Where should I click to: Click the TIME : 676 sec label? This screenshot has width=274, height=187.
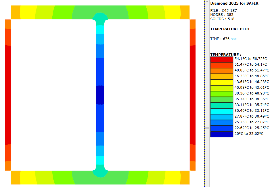coord(223,39)
